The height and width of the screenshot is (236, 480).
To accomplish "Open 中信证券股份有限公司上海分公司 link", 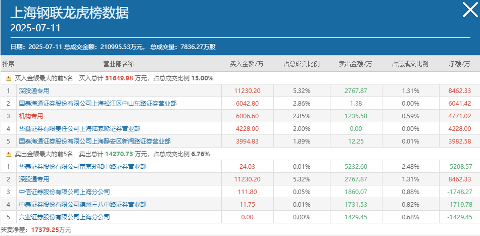I will [64, 192].
